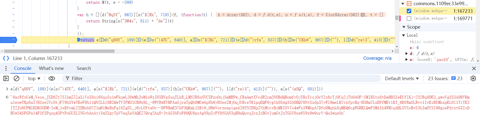Expand the d: f d(t, e) variable

pos(406,54)
